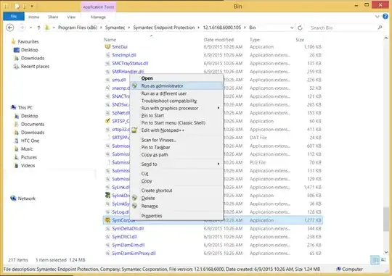Click the shield icon next to Rename
Viewport: 392px width, 276px height.
click(134, 206)
